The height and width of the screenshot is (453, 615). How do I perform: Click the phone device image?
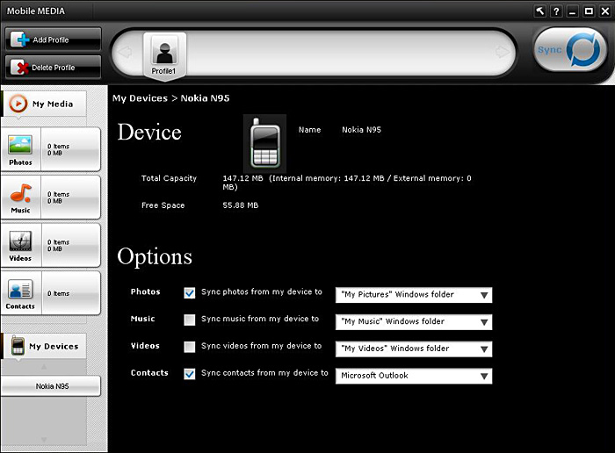[264, 143]
